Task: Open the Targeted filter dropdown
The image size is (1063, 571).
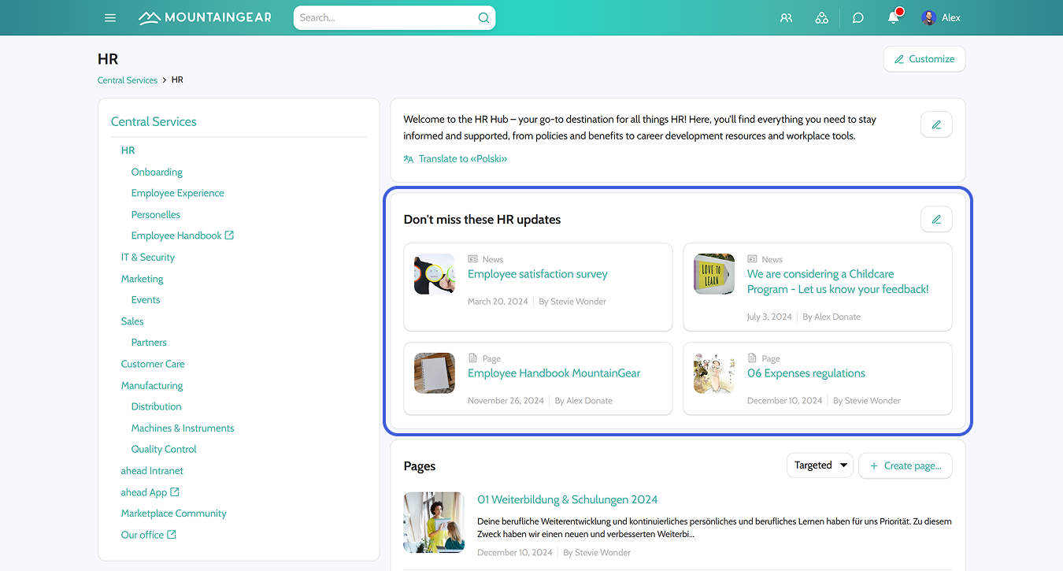Action: pyautogui.click(x=819, y=465)
